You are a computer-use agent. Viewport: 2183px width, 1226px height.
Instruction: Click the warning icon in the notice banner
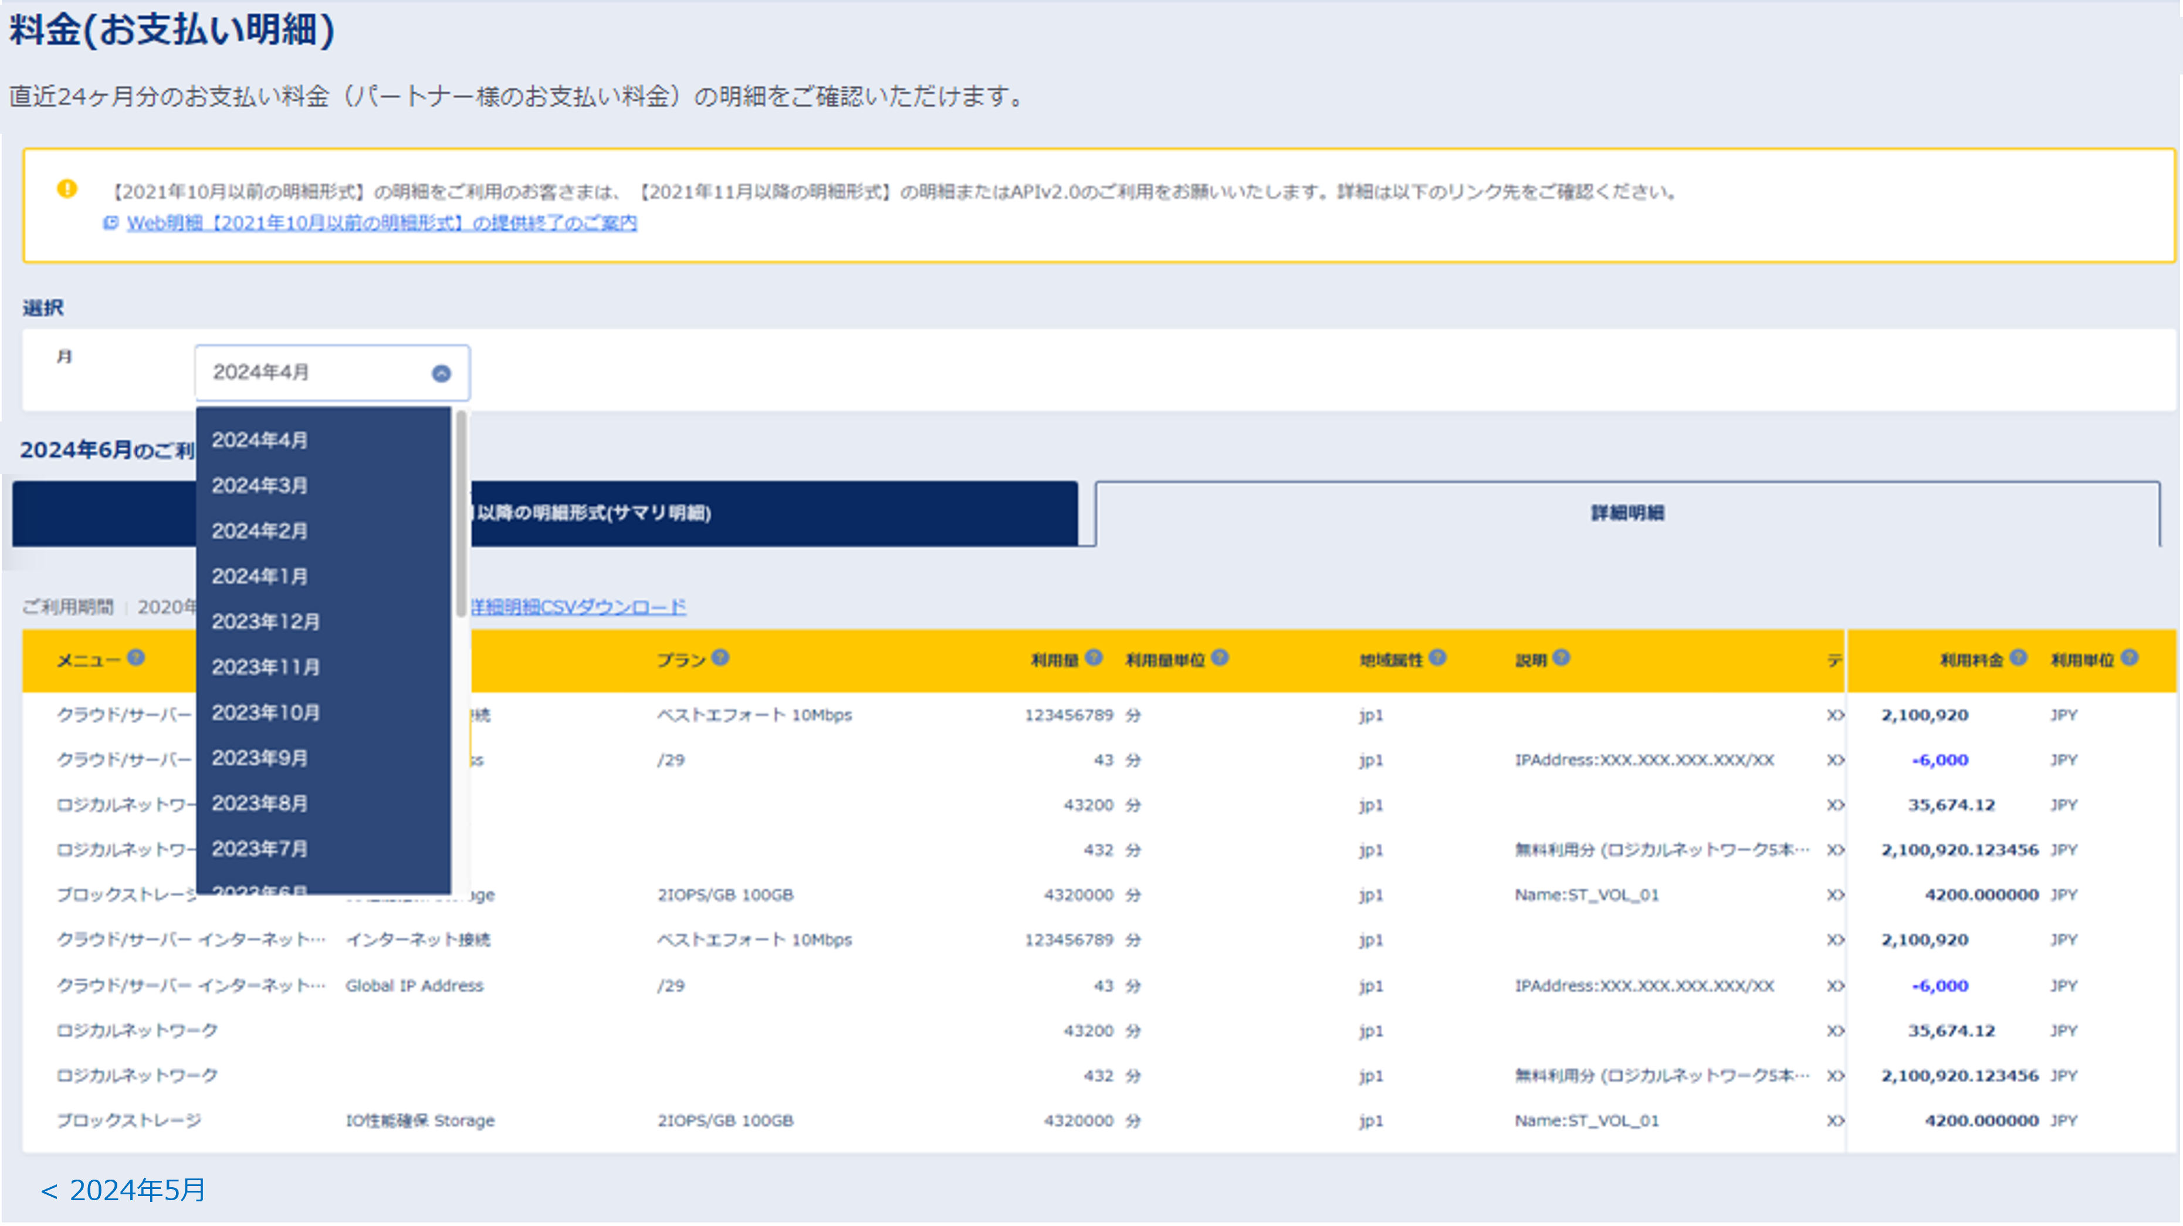68,188
